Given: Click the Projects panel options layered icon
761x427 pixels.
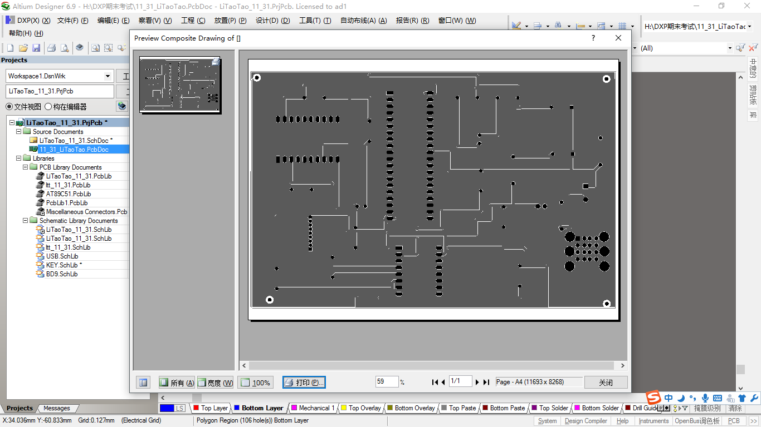Looking at the screenshot, I should tap(122, 106).
